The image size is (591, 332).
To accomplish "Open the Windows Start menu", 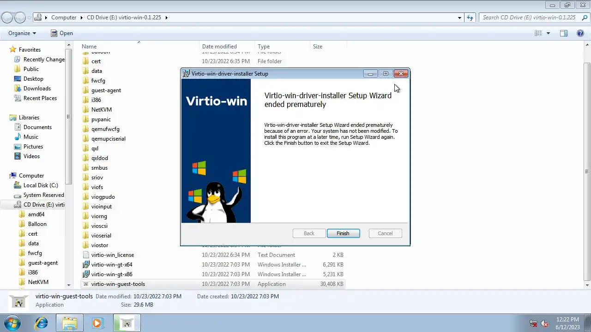I will point(12,323).
